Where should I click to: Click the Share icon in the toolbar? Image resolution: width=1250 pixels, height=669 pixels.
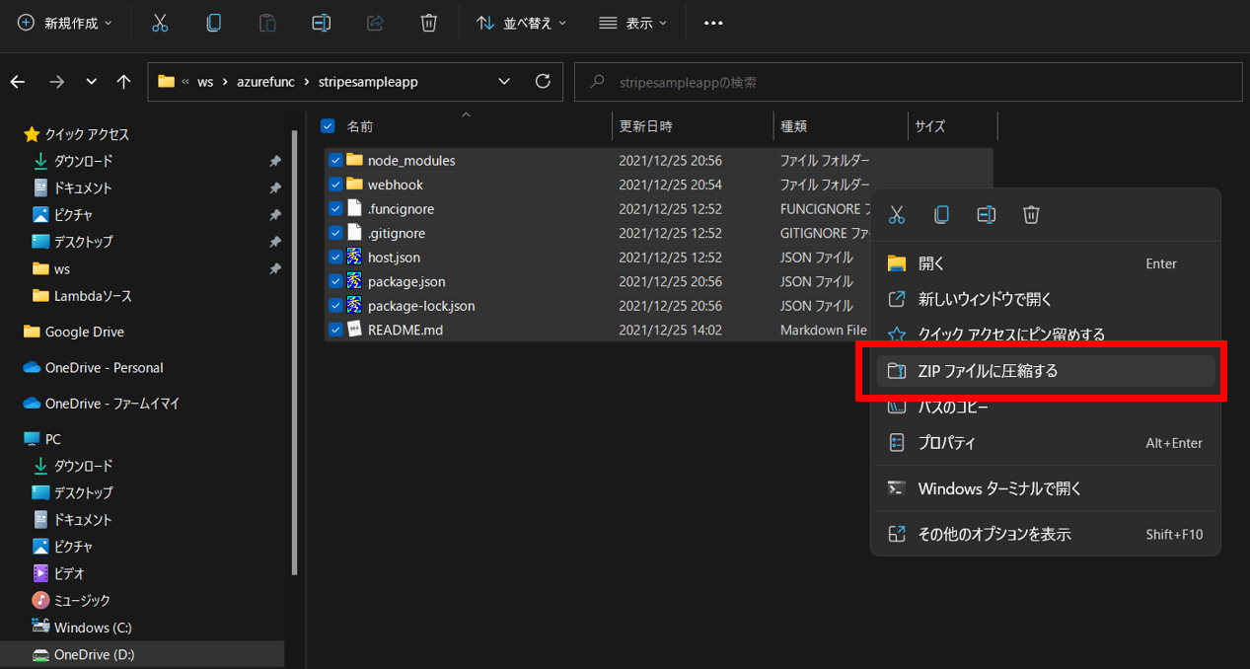pos(374,22)
